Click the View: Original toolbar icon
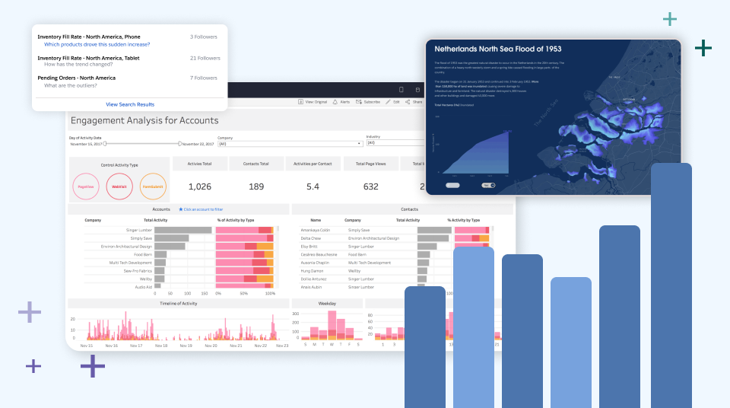This screenshot has height=408, width=730. (299, 101)
